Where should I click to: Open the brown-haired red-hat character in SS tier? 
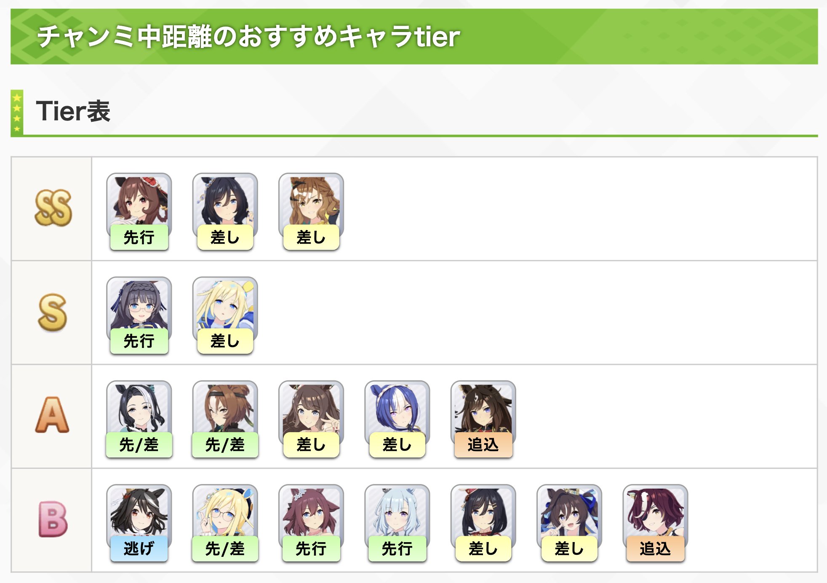(x=139, y=211)
